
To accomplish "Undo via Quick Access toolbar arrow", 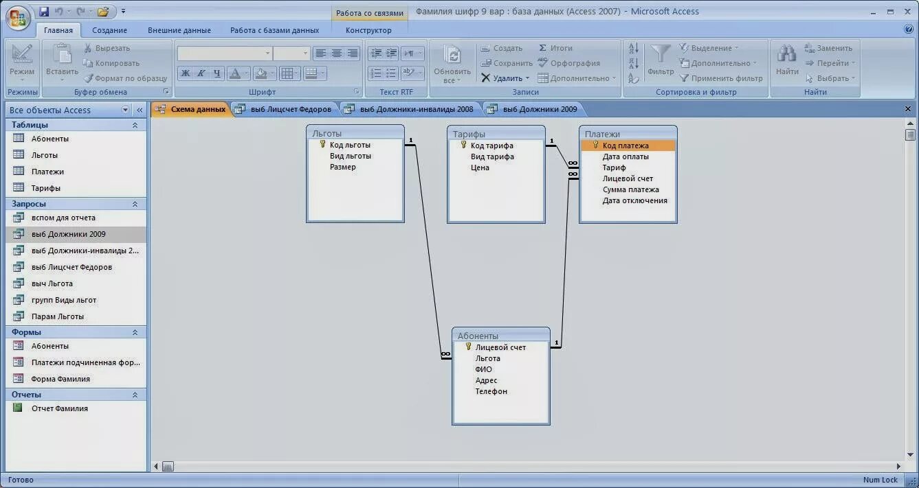I will [x=59, y=12].
